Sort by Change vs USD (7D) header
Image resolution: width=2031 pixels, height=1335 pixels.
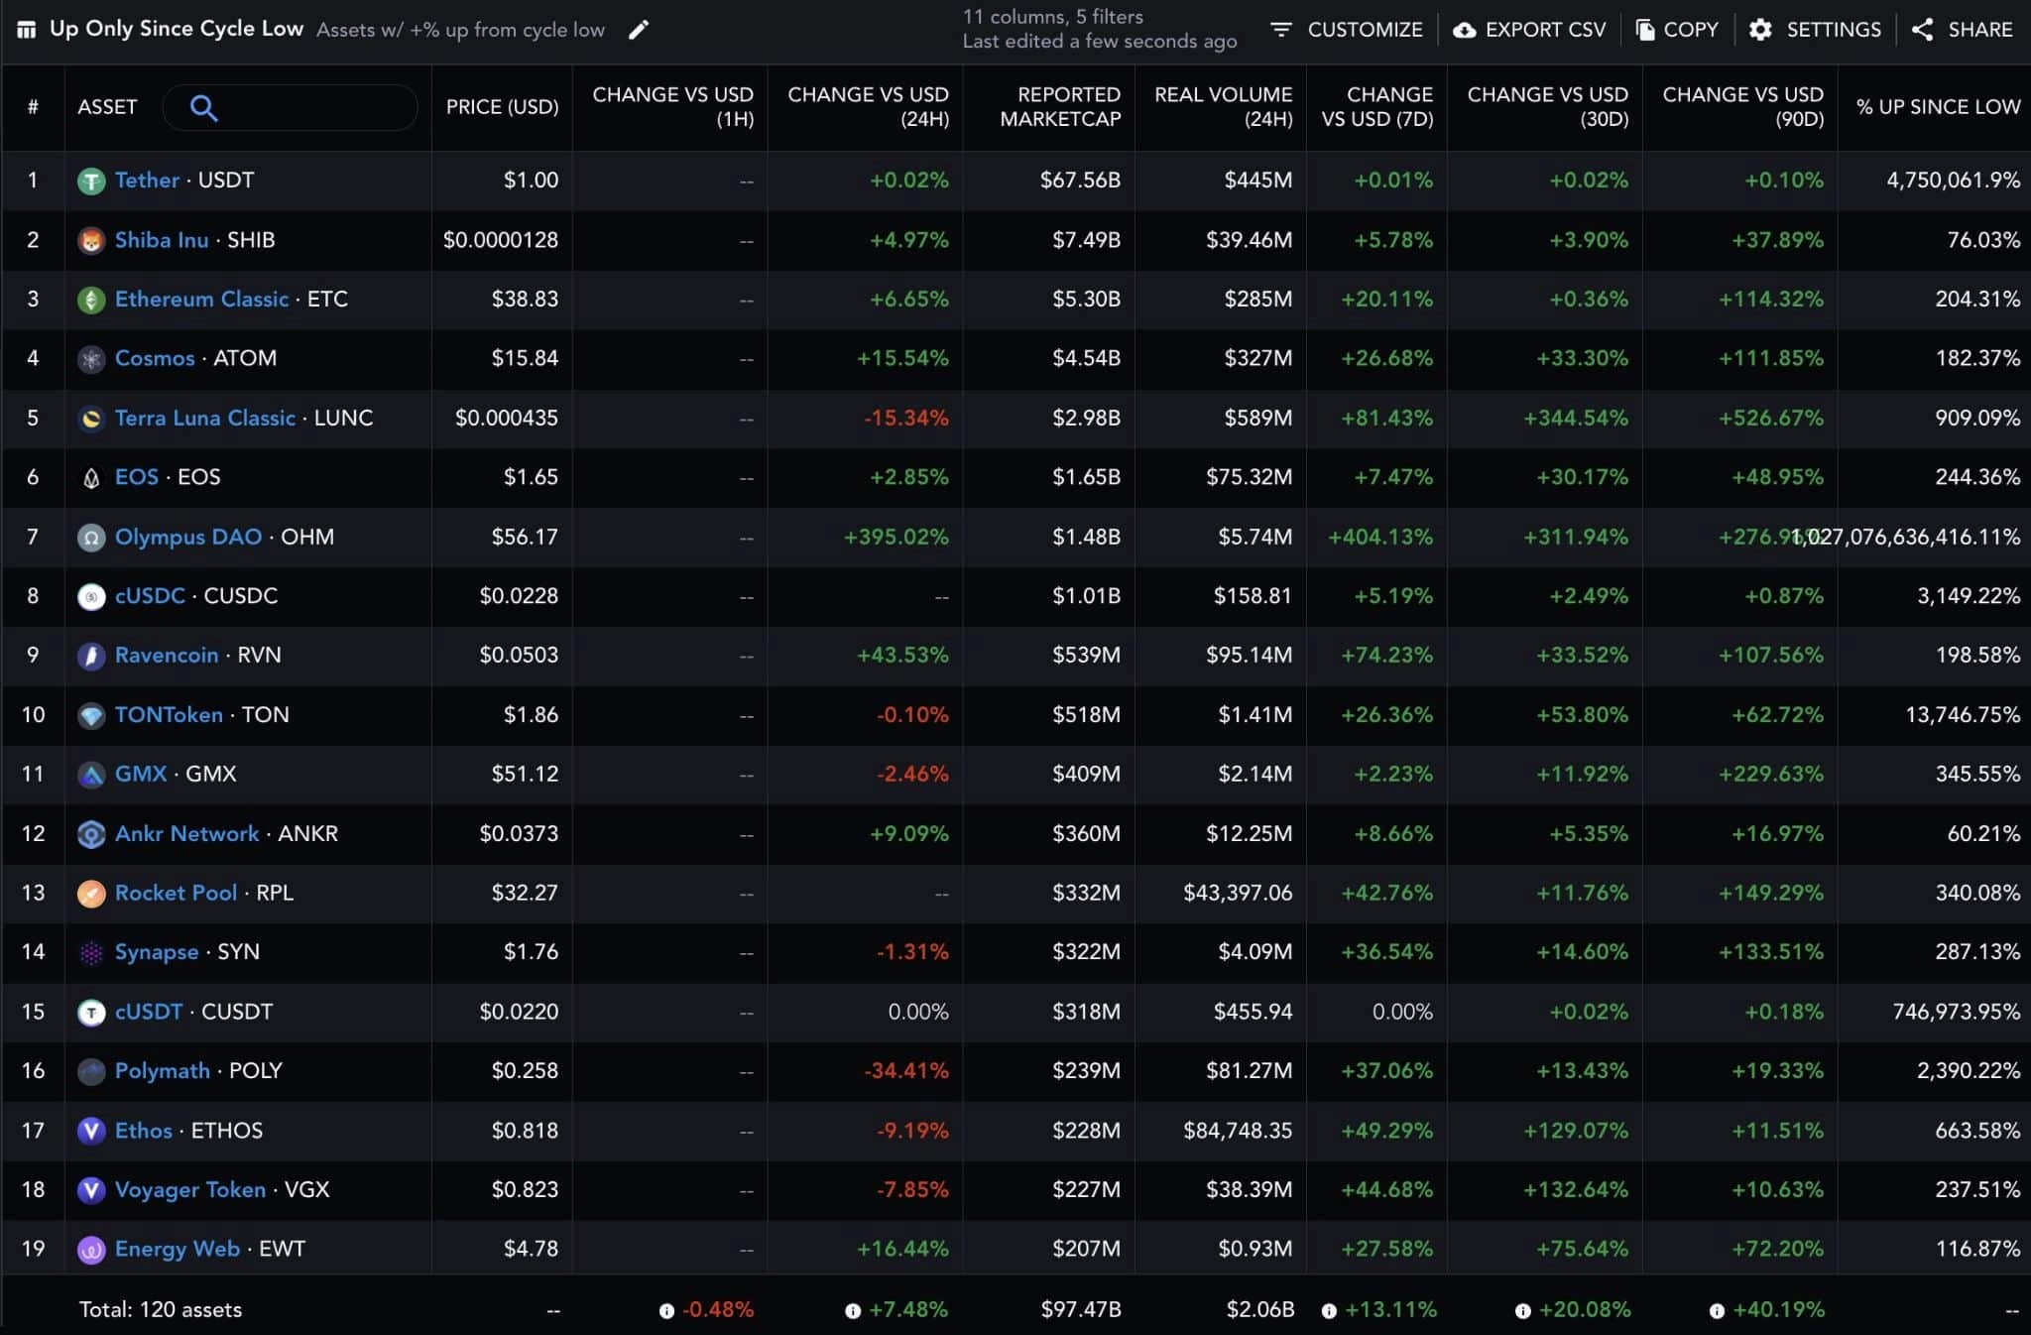click(1376, 107)
